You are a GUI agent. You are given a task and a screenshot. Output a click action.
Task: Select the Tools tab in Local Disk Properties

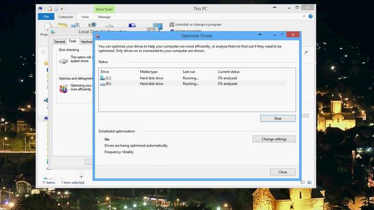[x=72, y=41]
